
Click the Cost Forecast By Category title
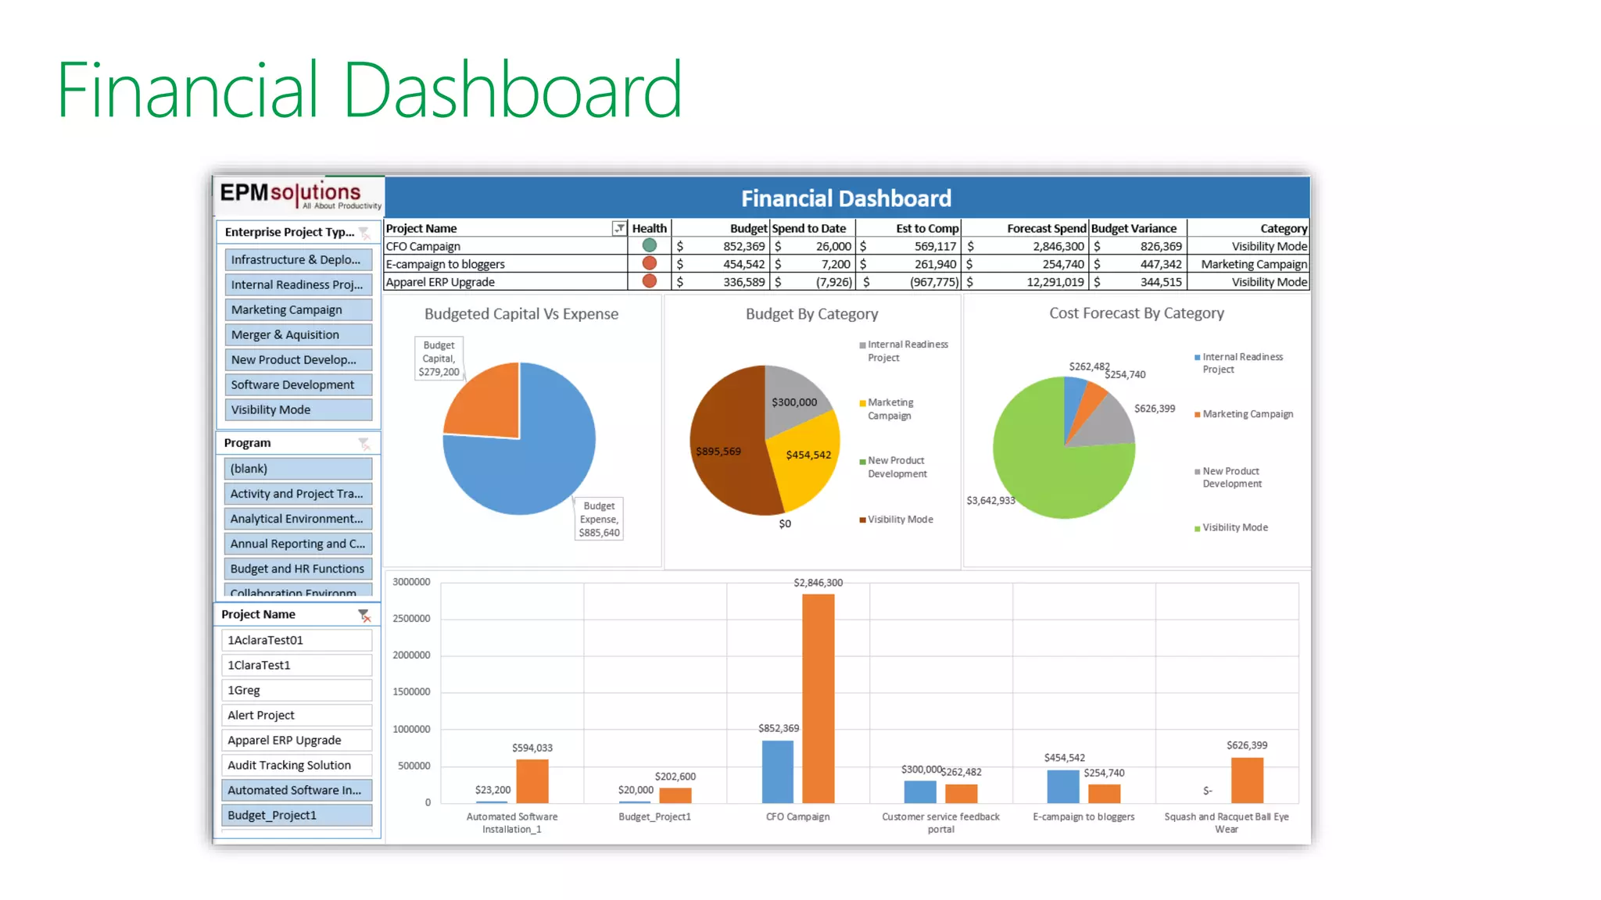pos(1137,313)
